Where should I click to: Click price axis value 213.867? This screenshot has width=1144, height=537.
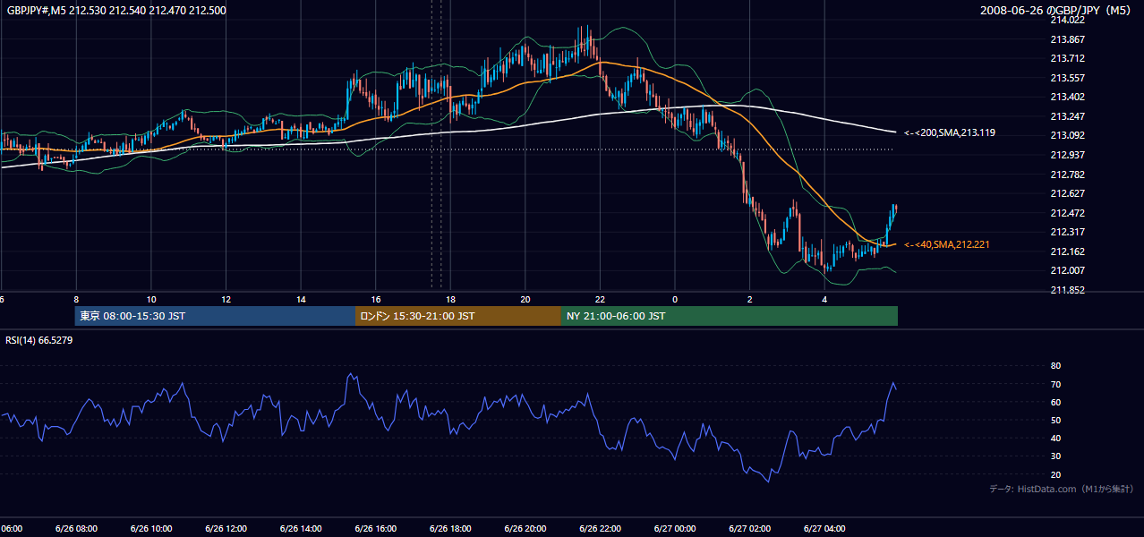pos(1066,39)
